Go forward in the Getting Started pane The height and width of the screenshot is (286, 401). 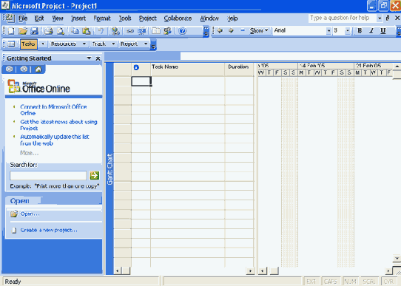pyautogui.click(x=24, y=69)
